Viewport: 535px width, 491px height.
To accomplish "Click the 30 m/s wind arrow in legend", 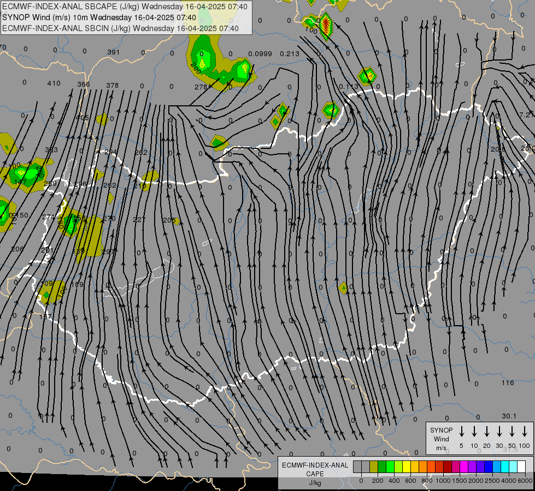I will click(x=499, y=432).
